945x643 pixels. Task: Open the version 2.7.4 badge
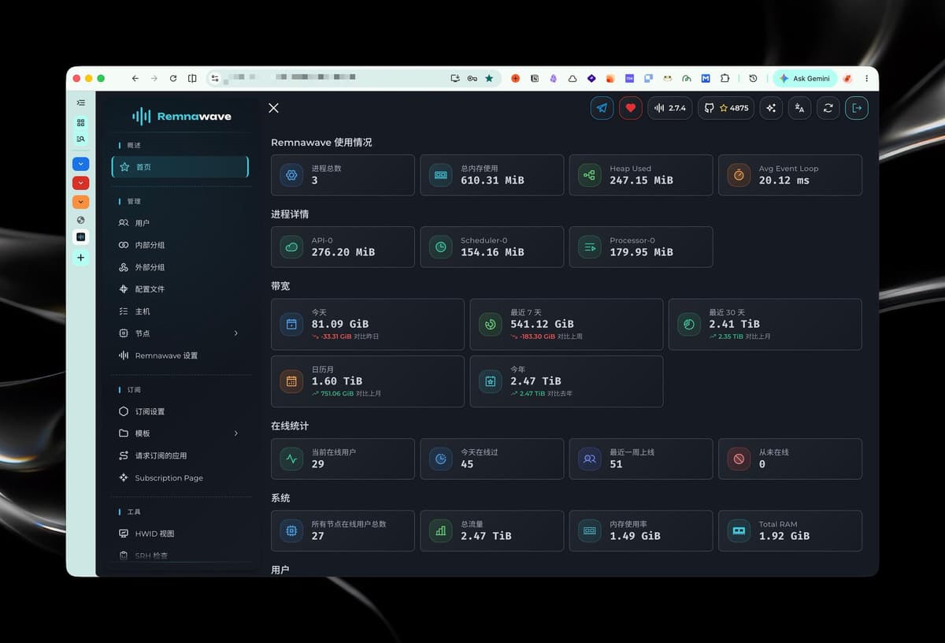point(670,108)
